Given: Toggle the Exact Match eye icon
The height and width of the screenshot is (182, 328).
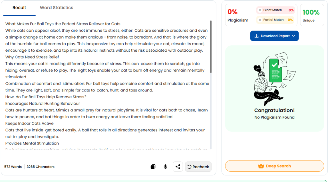Looking at the screenshot, I should [x=260, y=10].
